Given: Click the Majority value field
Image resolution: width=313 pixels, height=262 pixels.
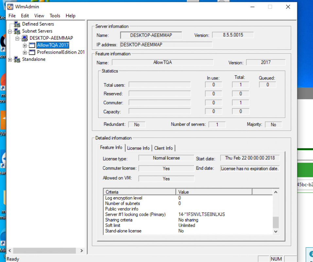Looking at the screenshot, I should point(273,125).
